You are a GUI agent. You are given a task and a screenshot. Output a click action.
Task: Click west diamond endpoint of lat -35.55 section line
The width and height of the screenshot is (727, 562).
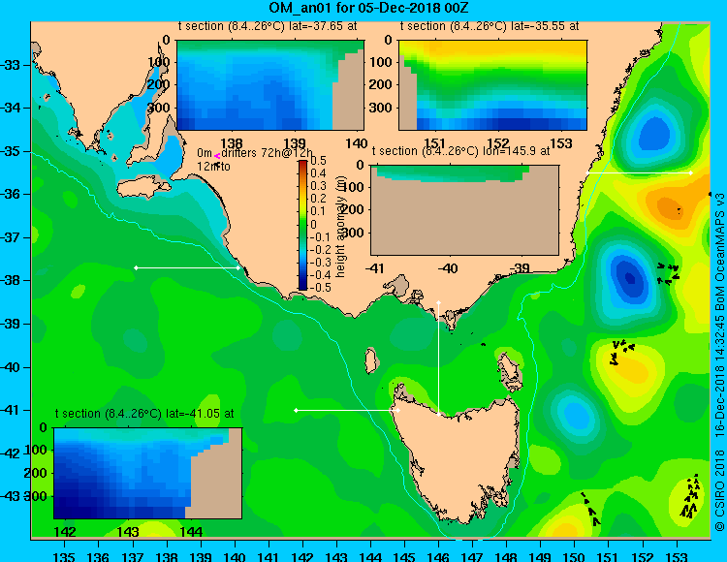(x=588, y=172)
